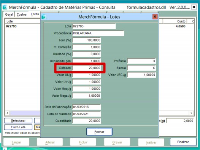Click the left arrow of horizontal scrollbar
This screenshot has height=150, width=200.
click(x=8, y=113)
